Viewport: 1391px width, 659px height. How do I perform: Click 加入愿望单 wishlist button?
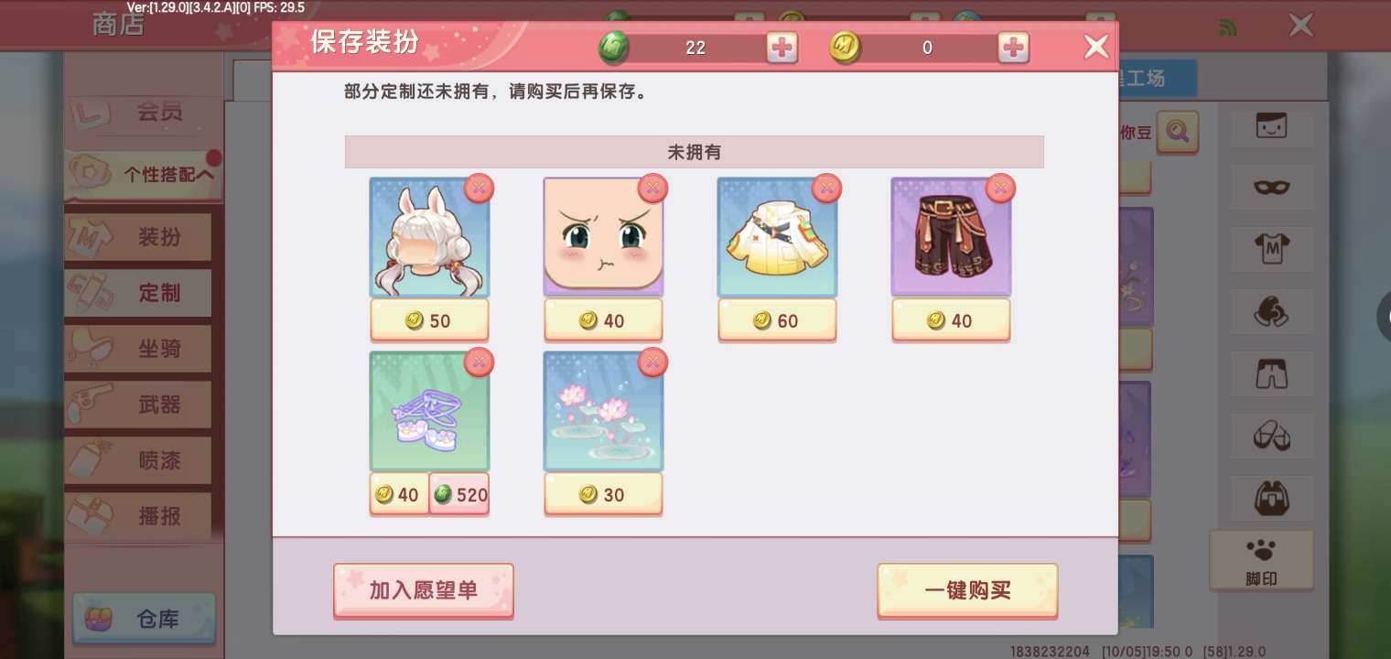point(424,590)
